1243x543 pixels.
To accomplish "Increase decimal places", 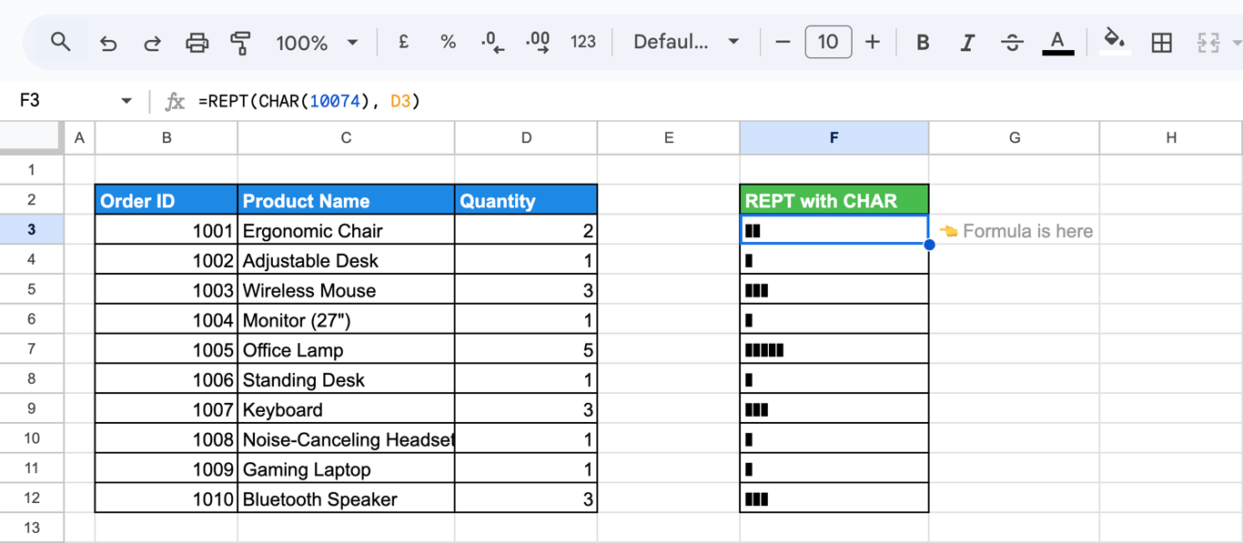I will 538,42.
